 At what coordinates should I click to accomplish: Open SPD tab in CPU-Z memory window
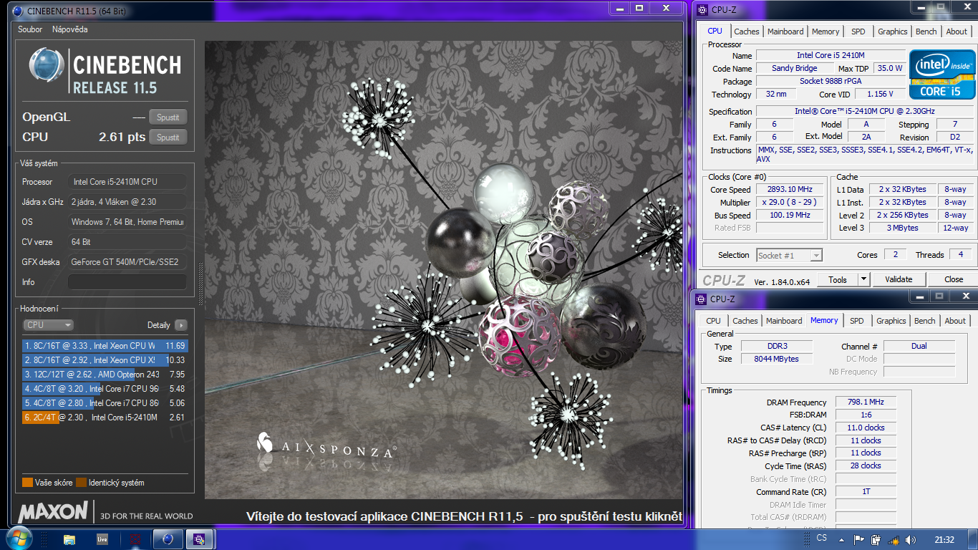coord(857,321)
